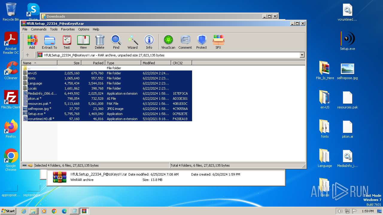383x215 pixels.
Task: Select vcruntime140.dll row
Action: [x=107, y=119]
